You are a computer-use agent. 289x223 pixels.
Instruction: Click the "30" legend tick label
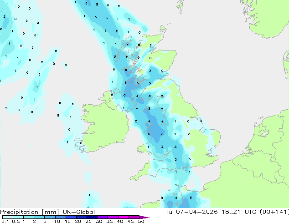[x=99, y=221]
